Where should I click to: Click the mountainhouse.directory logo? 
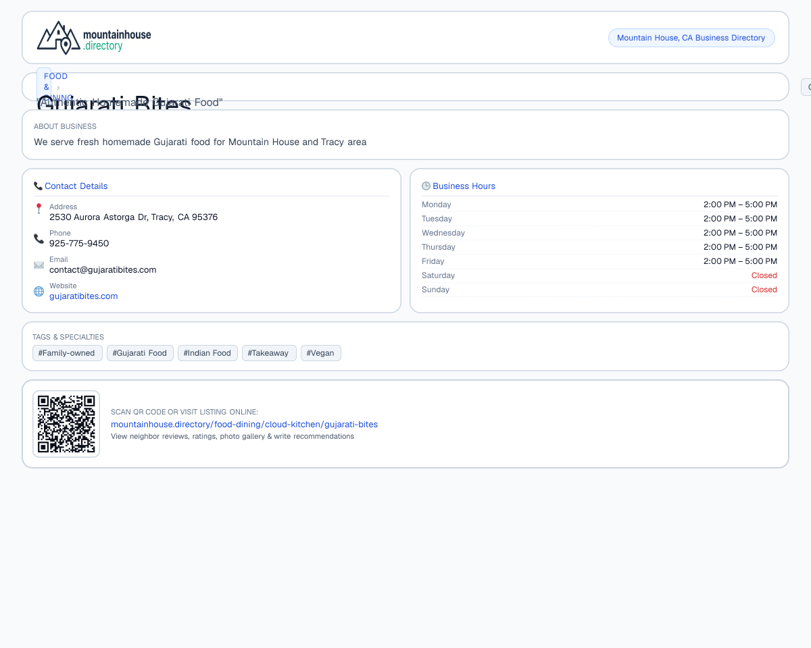click(x=94, y=38)
